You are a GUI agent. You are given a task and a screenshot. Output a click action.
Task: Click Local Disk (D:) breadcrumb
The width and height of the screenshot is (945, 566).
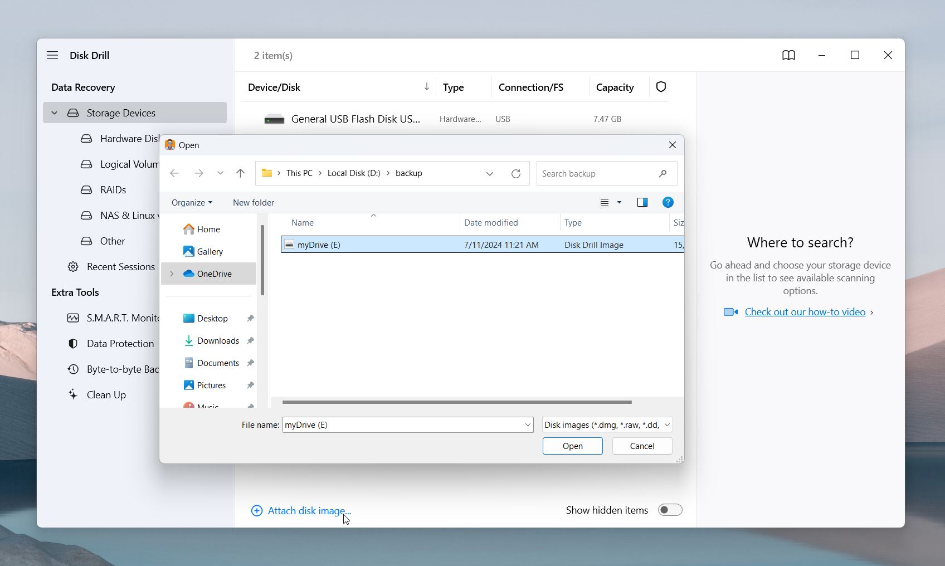pyautogui.click(x=354, y=173)
